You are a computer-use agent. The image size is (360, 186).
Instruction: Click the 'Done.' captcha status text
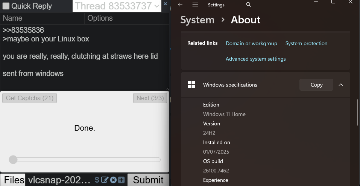tap(85, 128)
